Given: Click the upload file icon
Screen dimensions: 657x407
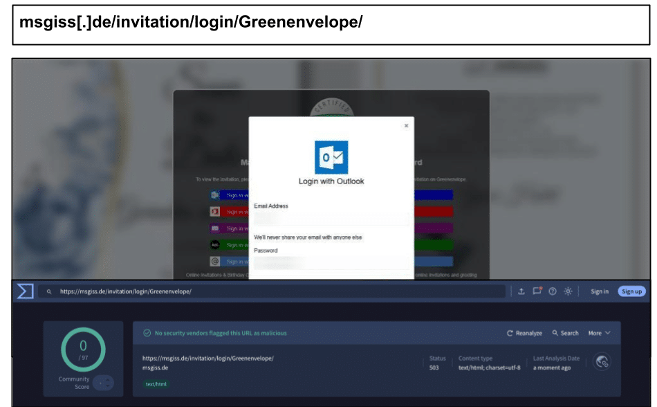Looking at the screenshot, I should tap(521, 291).
